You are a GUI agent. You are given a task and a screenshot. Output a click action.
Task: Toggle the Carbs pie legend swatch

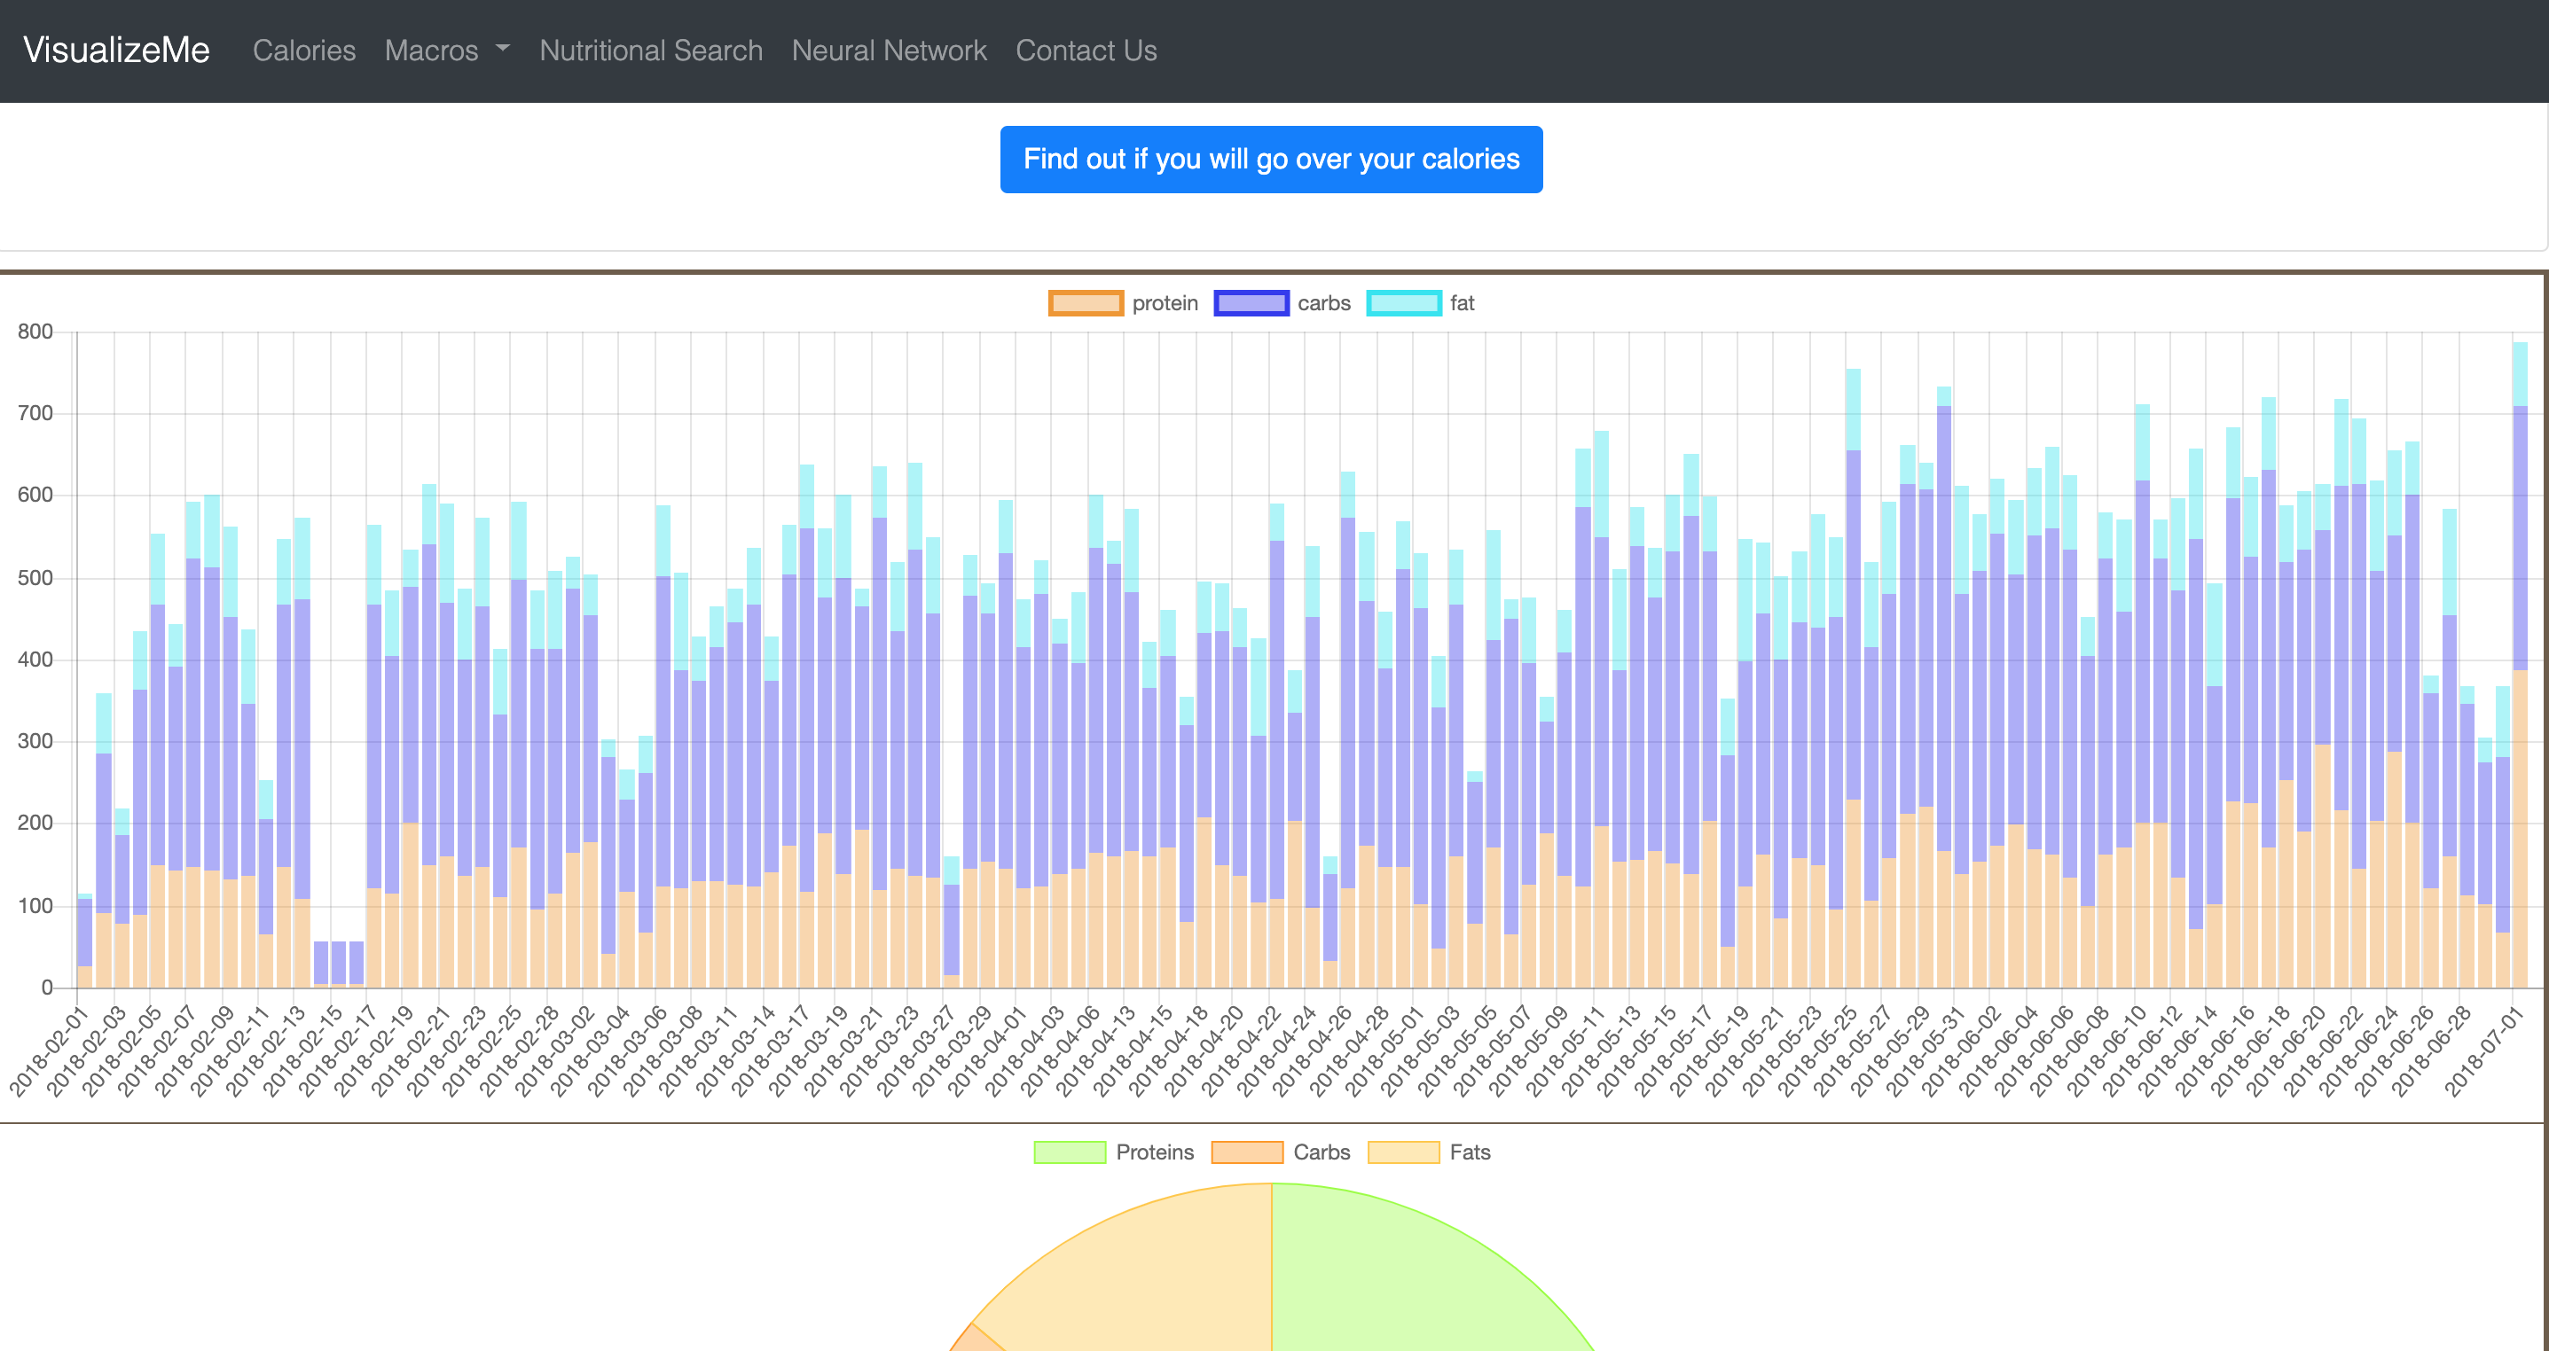tap(1247, 1152)
